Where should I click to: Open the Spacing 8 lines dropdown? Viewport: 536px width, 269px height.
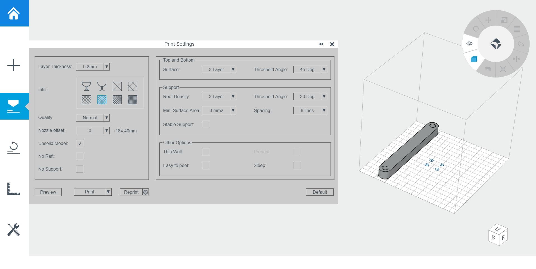pos(310,110)
